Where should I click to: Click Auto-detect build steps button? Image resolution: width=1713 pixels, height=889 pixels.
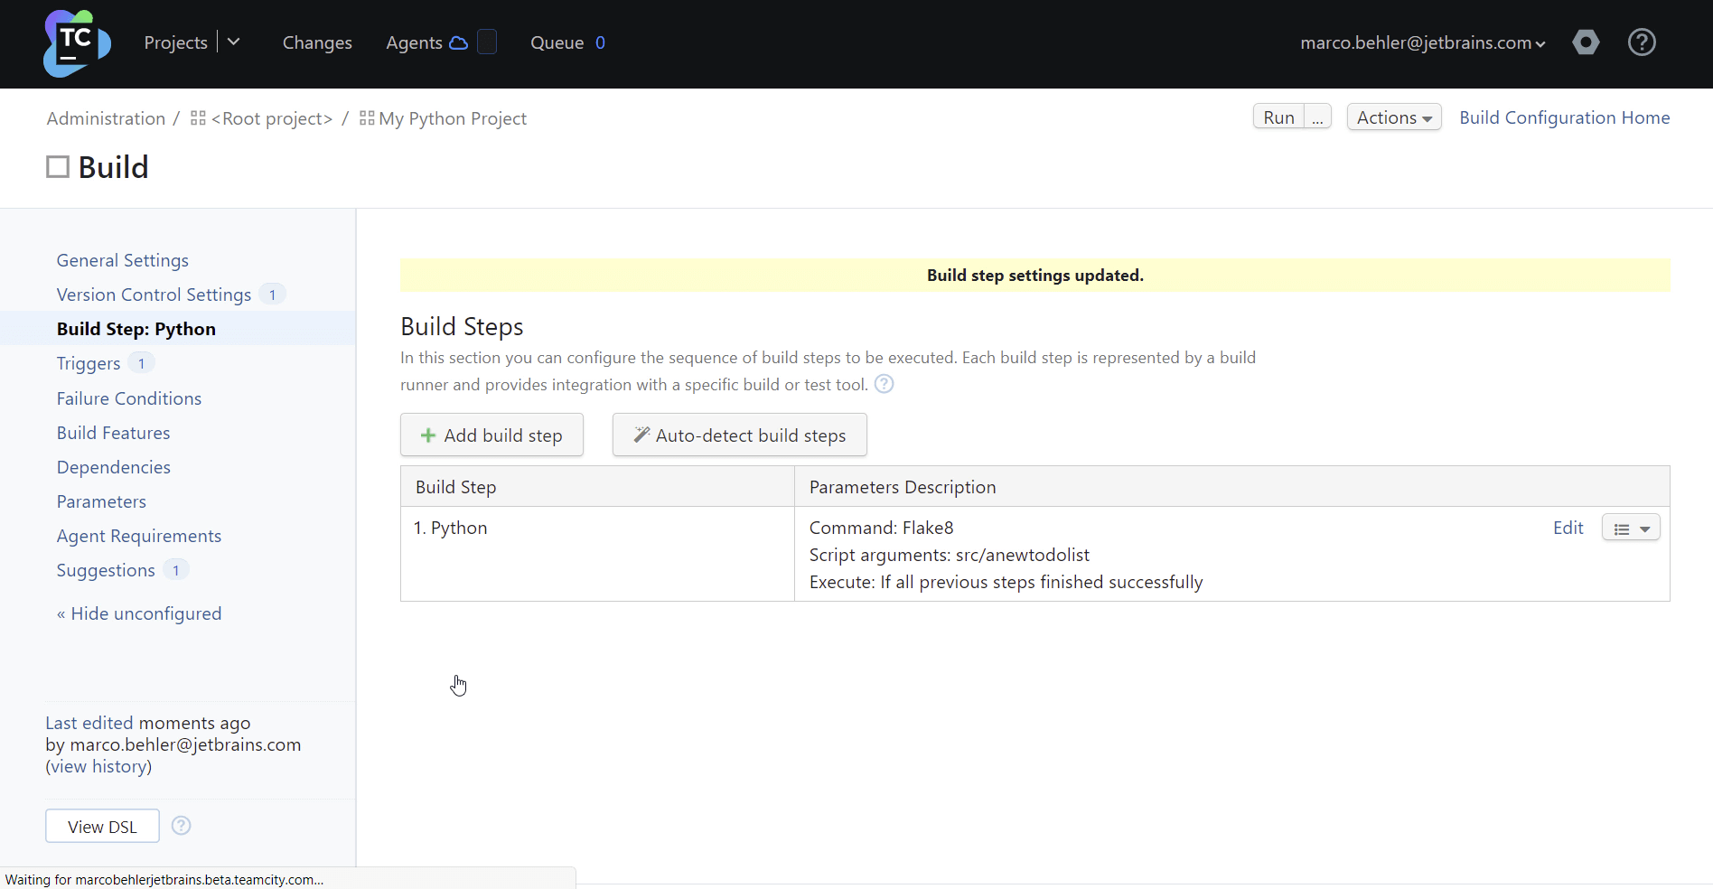(739, 435)
